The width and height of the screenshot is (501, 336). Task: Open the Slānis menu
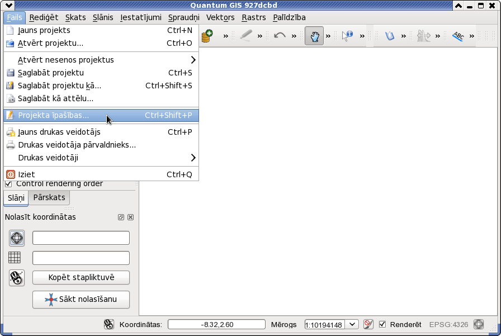[x=103, y=17]
